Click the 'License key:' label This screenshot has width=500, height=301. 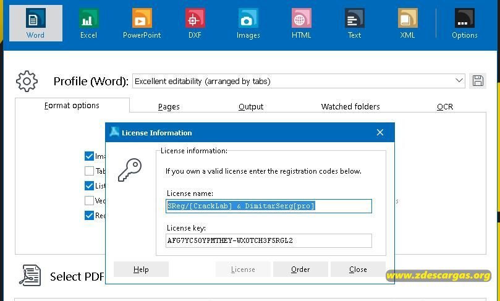click(186, 228)
